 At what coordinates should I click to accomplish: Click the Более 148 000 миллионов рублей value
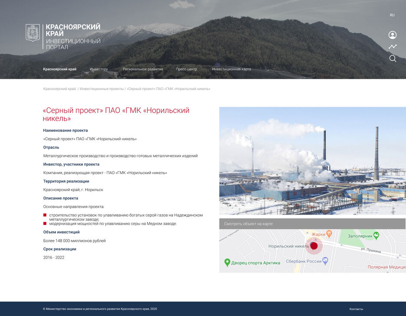(74, 241)
